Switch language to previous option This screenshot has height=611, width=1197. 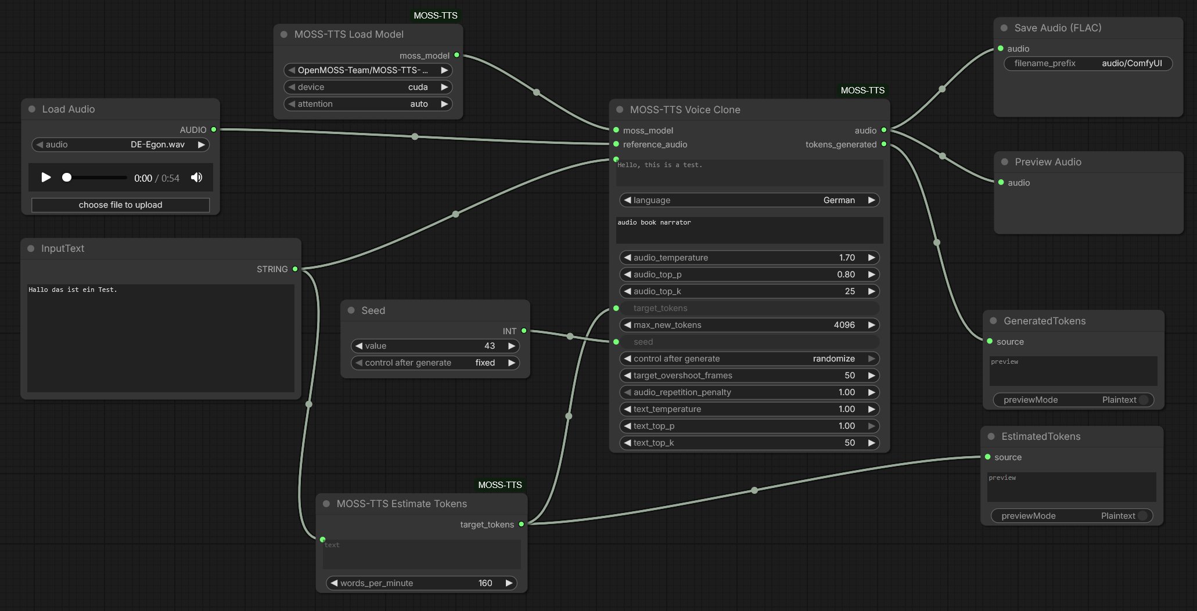click(x=627, y=200)
